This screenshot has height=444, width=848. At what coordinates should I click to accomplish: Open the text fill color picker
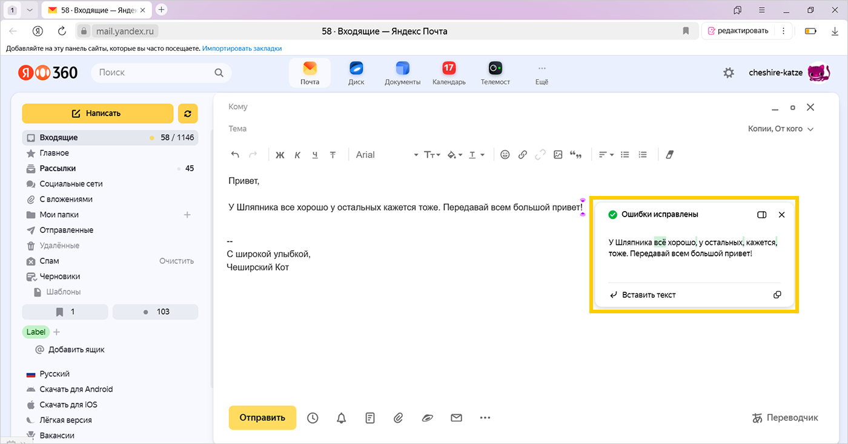tap(454, 155)
